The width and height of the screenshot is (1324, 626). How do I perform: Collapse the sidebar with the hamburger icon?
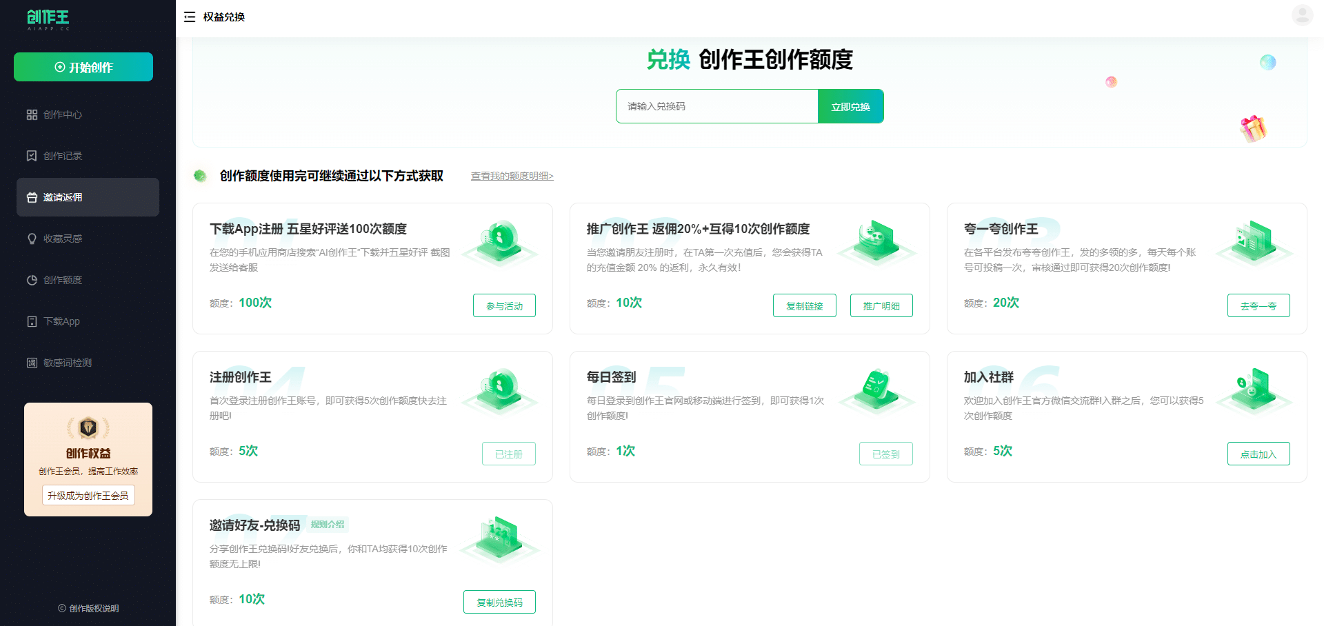[x=189, y=17]
